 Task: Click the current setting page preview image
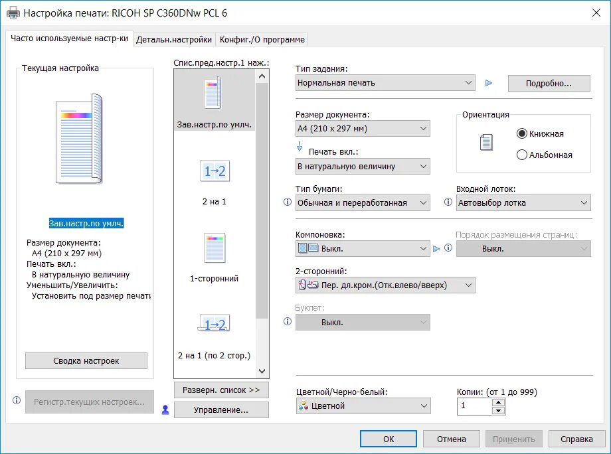click(x=80, y=138)
